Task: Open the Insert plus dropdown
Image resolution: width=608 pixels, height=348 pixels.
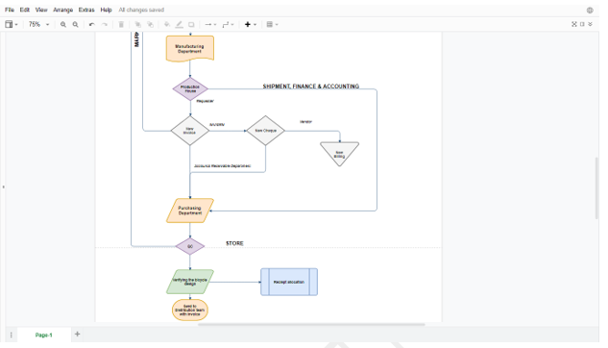Action: (x=251, y=24)
